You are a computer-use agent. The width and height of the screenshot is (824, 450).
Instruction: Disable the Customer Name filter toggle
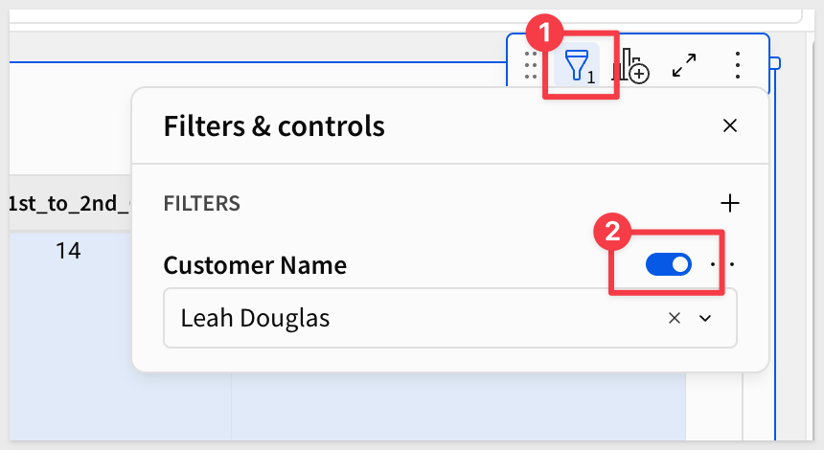coord(669,265)
